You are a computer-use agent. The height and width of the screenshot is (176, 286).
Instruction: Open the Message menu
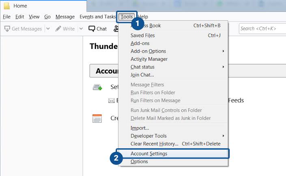(x=65, y=17)
